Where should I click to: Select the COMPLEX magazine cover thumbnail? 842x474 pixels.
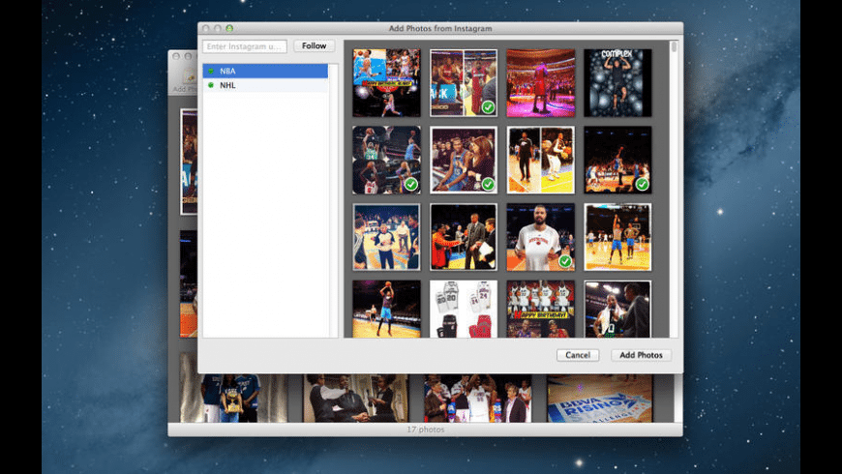(x=617, y=83)
